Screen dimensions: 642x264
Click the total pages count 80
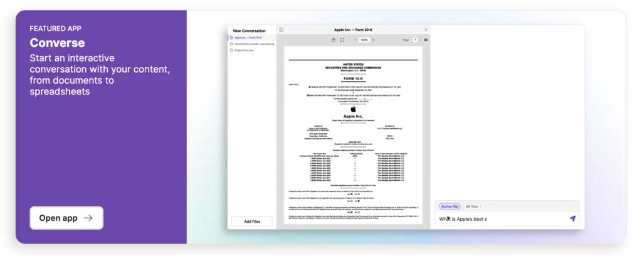[426, 40]
